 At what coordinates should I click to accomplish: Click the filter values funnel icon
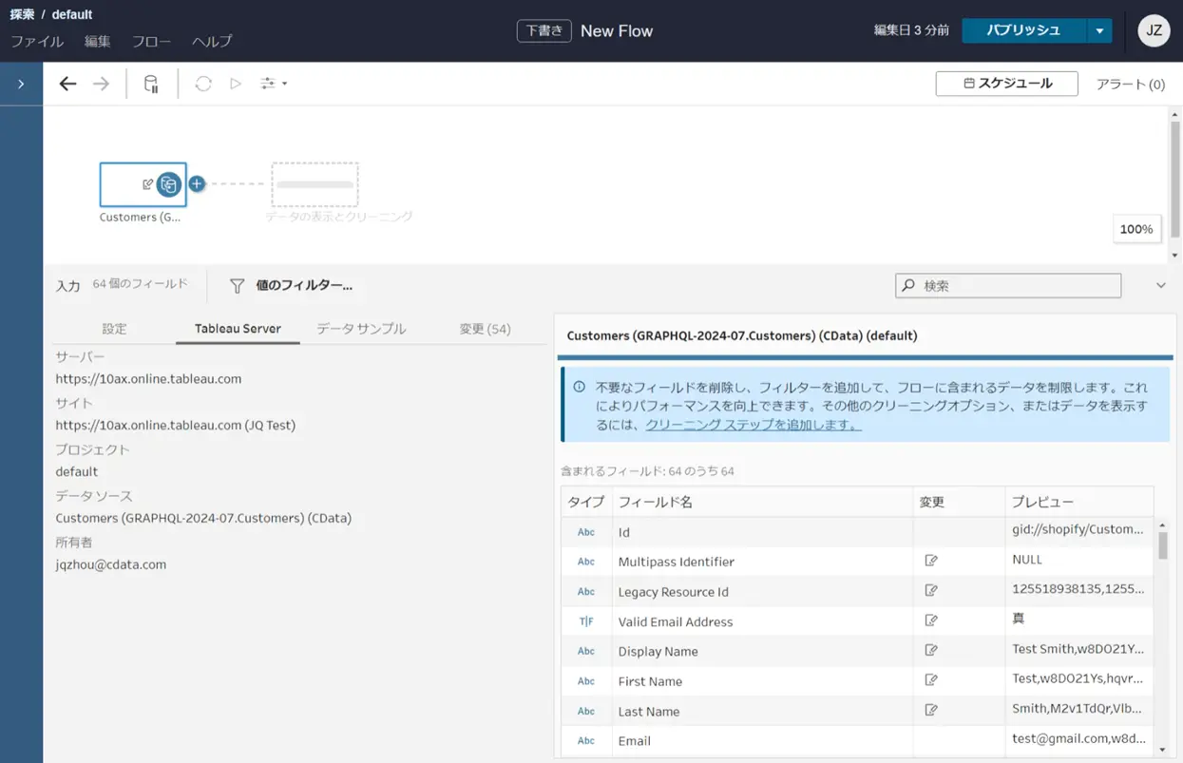(x=238, y=285)
